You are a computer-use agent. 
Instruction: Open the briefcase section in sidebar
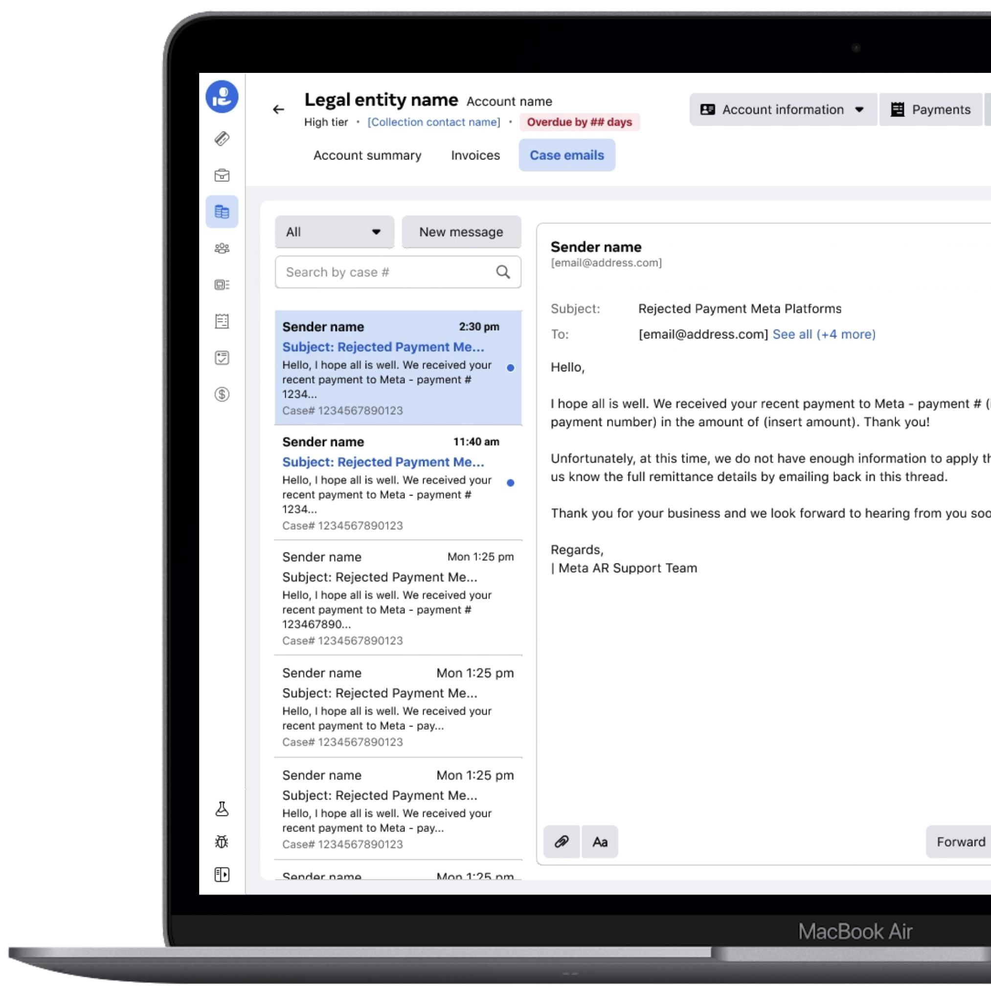[x=222, y=176]
